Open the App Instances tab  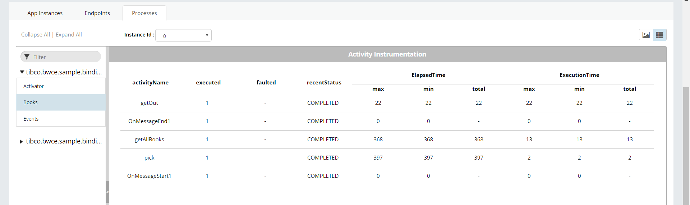(45, 13)
